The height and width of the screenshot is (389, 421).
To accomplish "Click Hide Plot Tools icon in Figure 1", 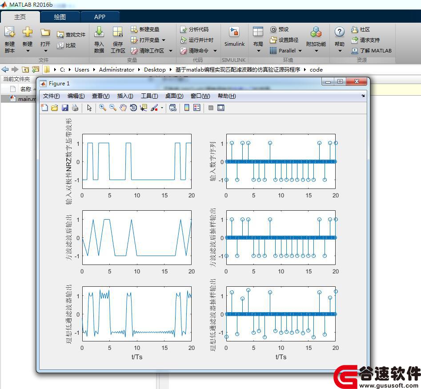I will click(211, 108).
